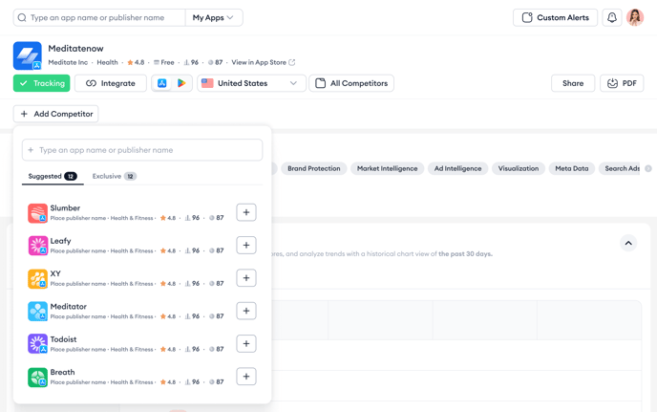
Task: Click the XY app icon
Action: (37, 278)
